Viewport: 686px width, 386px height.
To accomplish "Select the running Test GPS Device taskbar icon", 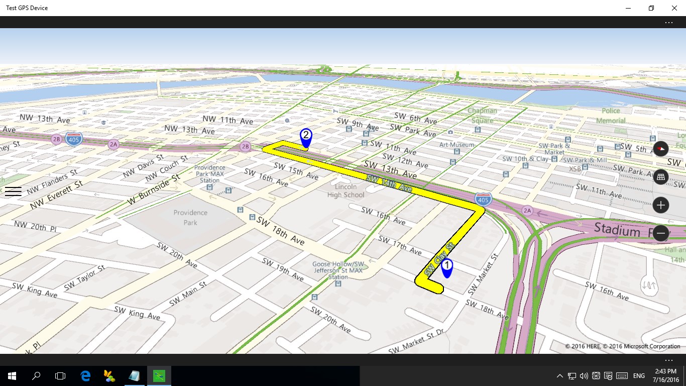I will pyautogui.click(x=159, y=375).
